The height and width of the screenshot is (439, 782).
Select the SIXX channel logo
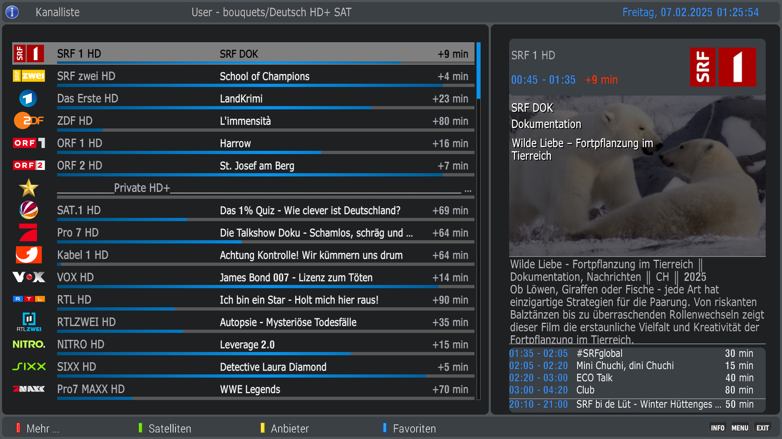pyautogui.click(x=29, y=367)
